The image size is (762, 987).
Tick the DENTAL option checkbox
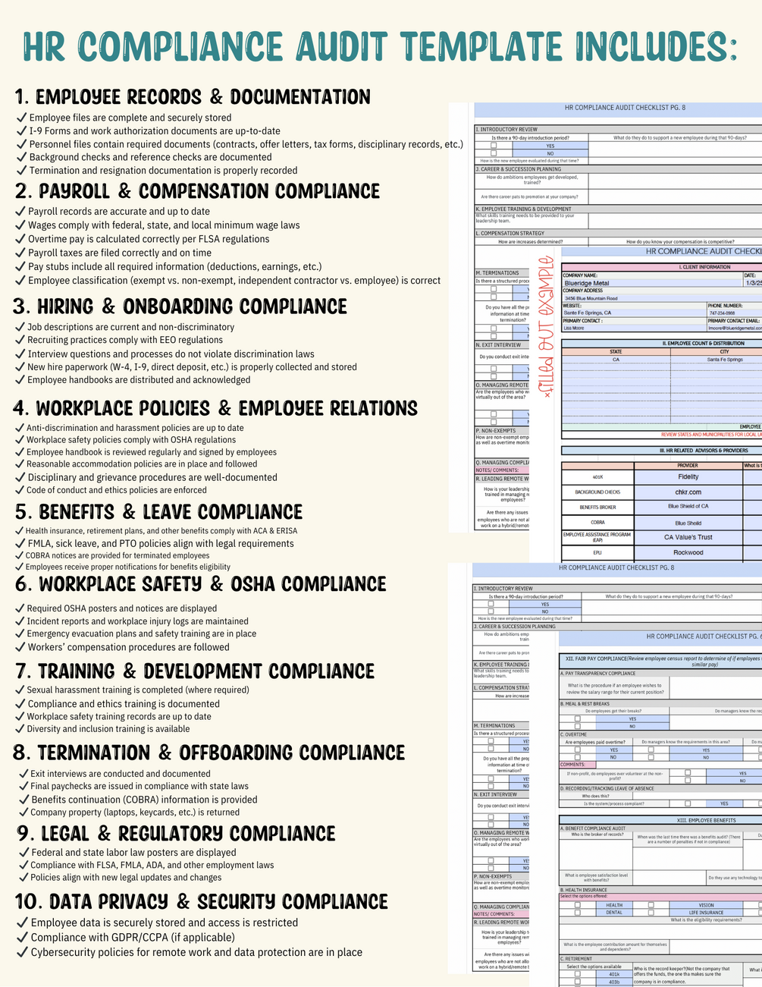pos(578,912)
